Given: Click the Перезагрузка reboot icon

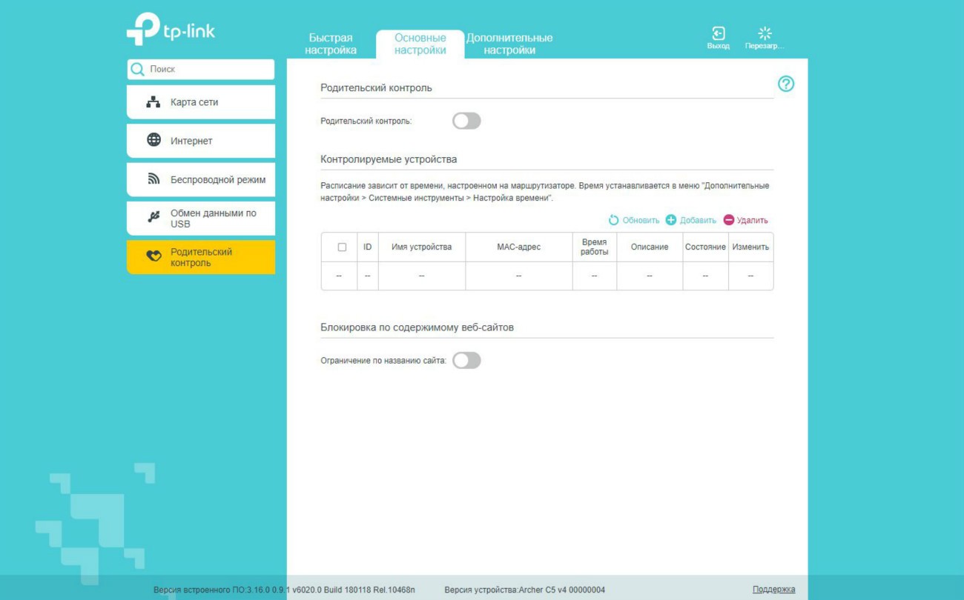Looking at the screenshot, I should coord(765,33).
